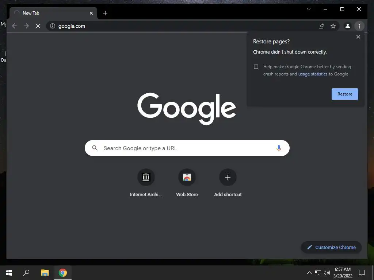Screen dimensions: 374x280
Task: Close the New Tab tab
Action: coord(91,13)
